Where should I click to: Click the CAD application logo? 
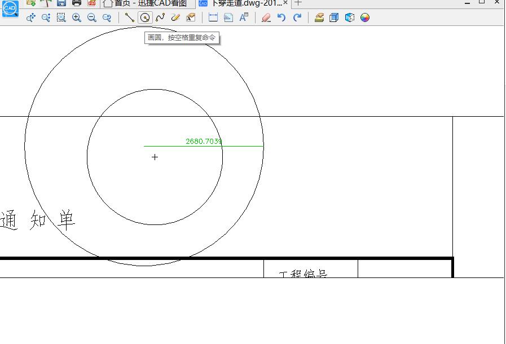(x=10, y=8)
